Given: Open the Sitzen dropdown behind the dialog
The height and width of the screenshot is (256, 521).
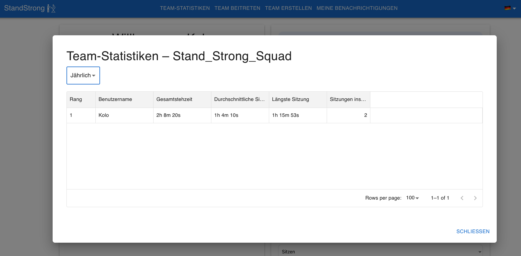Looking at the screenshot, I should pos(380,251).
